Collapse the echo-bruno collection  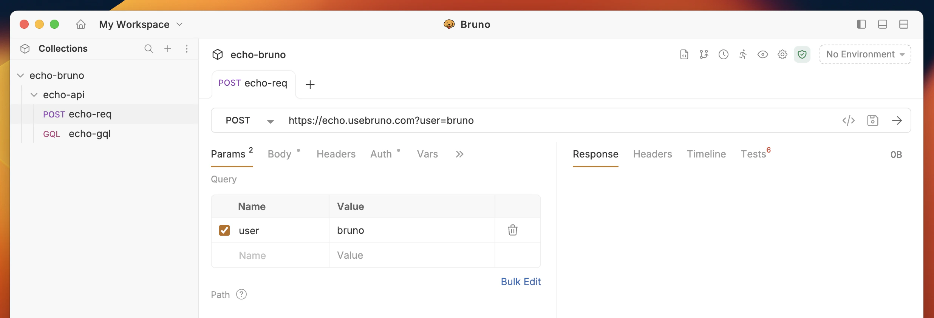pyautogui.click(x=21, y=76)
